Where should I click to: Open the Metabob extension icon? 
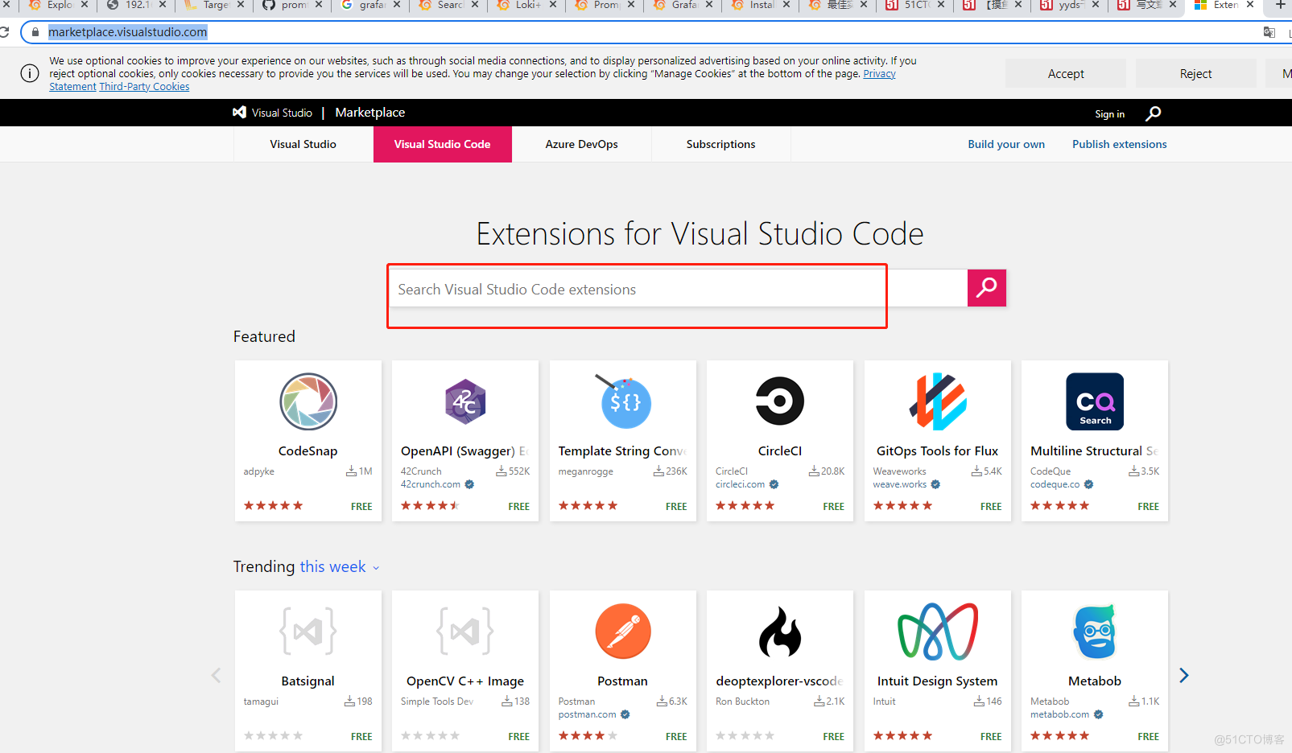coord(1095,632)
